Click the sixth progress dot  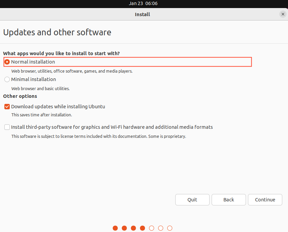[160, 228]
